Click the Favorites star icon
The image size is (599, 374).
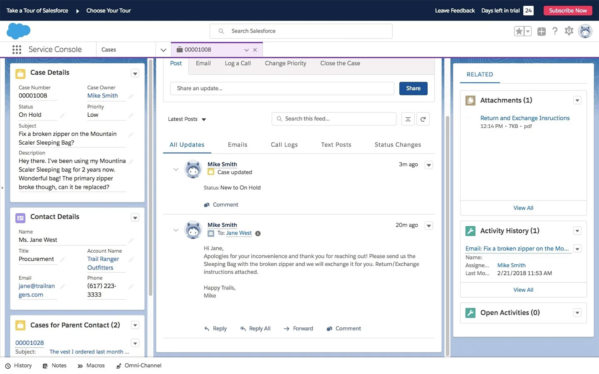(519, 31)
